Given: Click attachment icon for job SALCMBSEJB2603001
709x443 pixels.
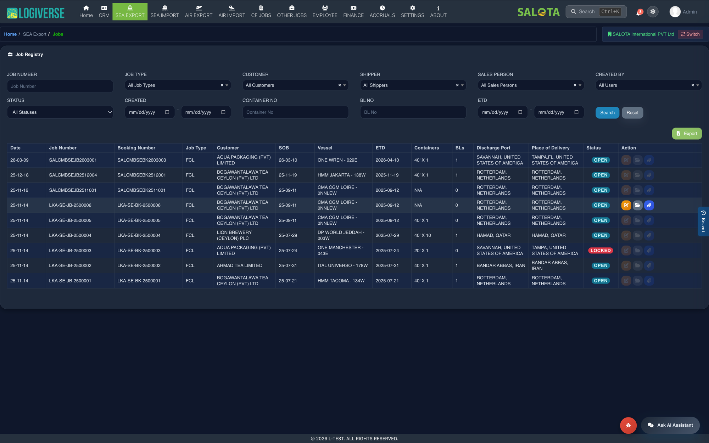Looking at the screenshot, I should pyautogui.click(x=649, y=160).
